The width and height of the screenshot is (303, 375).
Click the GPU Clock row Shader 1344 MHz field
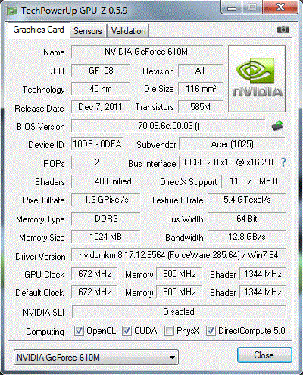[x=263, y=274]
